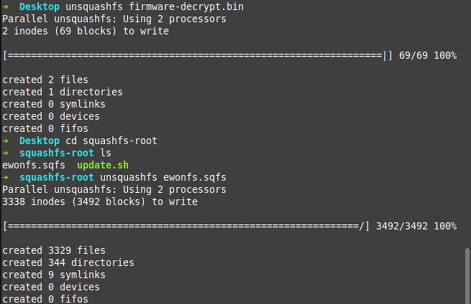The image size is (471, 304).
Task: Click the prompt arrow before the ls command
Action: pos(6,153)
